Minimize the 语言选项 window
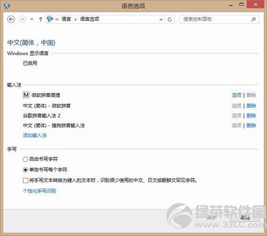 pos(231,5)
